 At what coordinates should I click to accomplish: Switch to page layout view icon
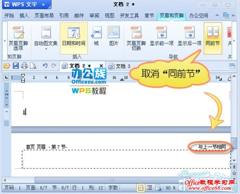coord(140,188)
